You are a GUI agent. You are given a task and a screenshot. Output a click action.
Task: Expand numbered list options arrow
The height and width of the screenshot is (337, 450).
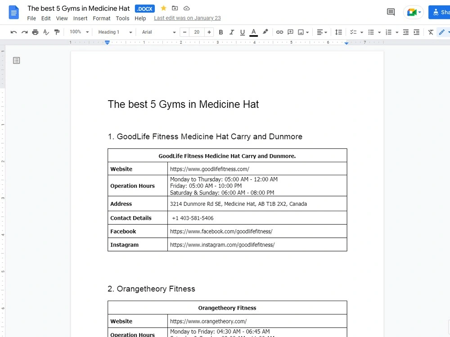point(397,32)
